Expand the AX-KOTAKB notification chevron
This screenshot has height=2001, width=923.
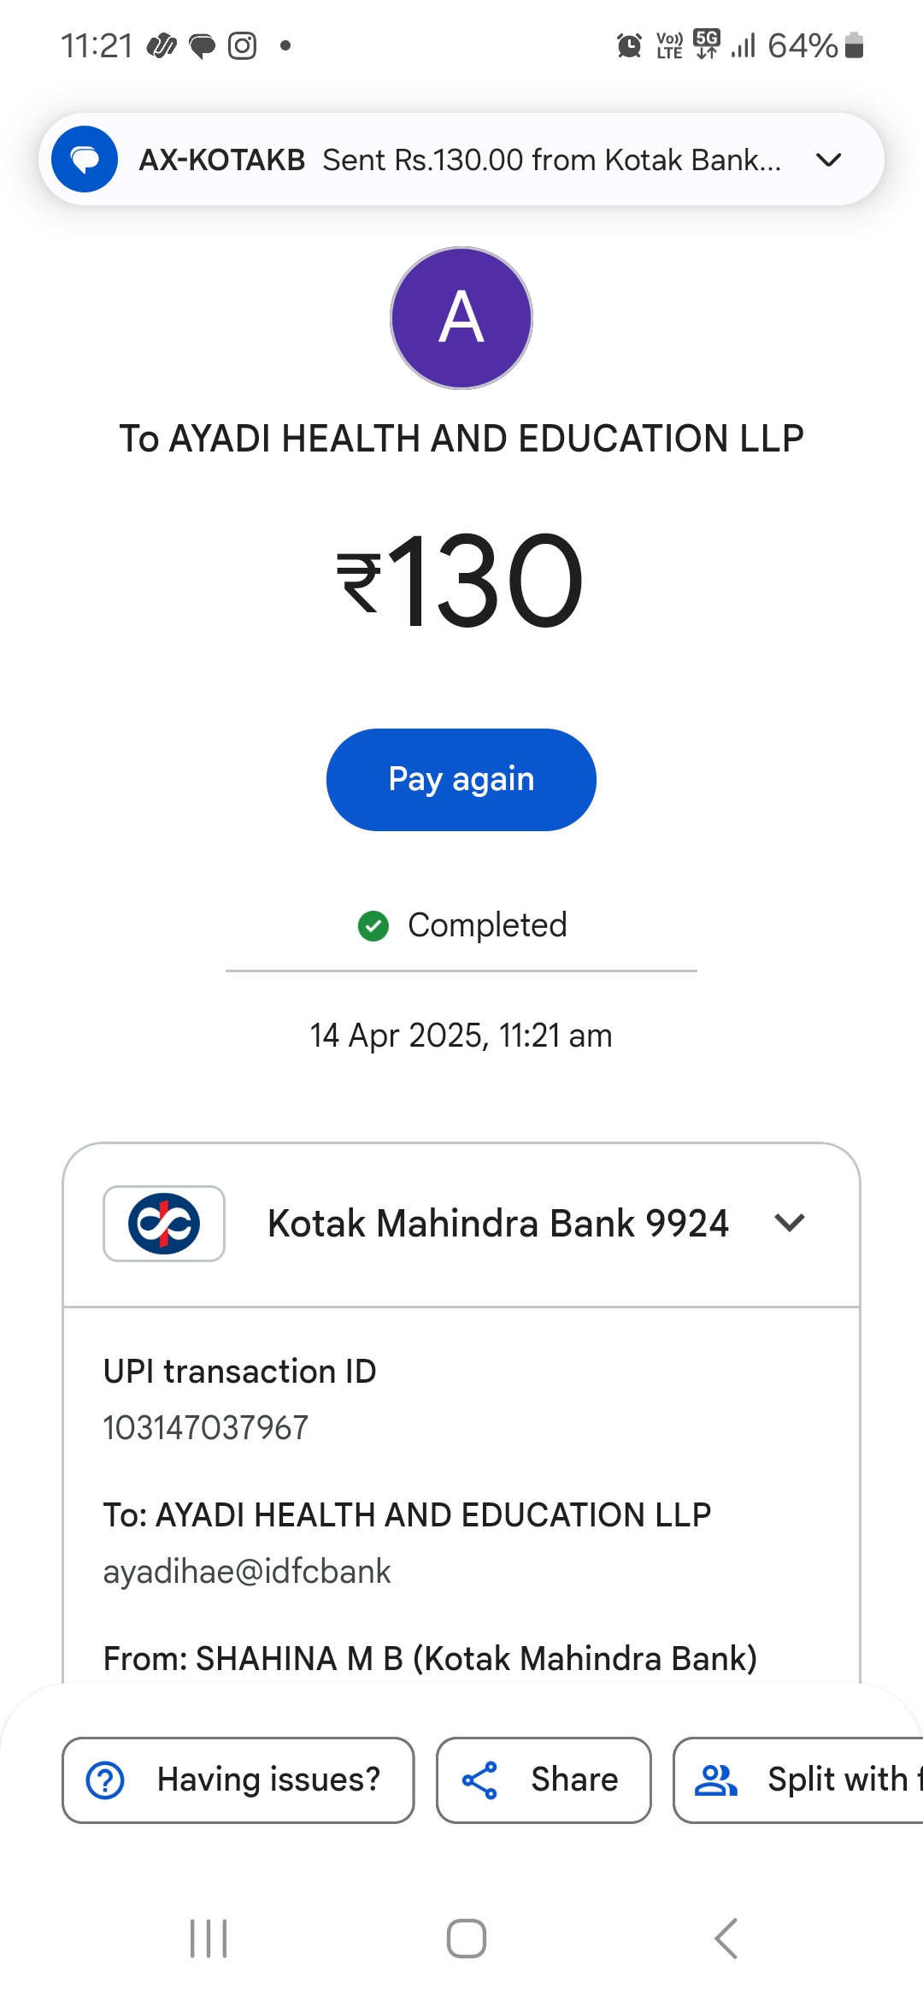829,160
